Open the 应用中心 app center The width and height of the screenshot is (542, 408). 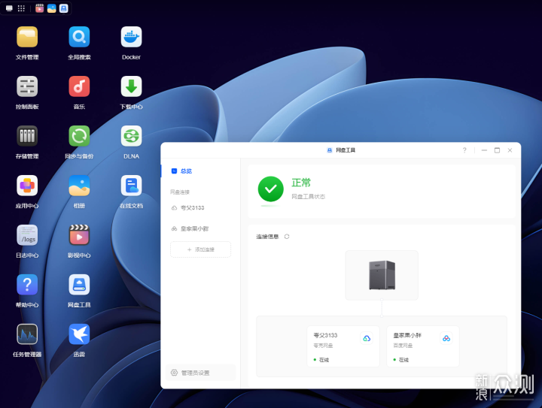pos(27,186)
